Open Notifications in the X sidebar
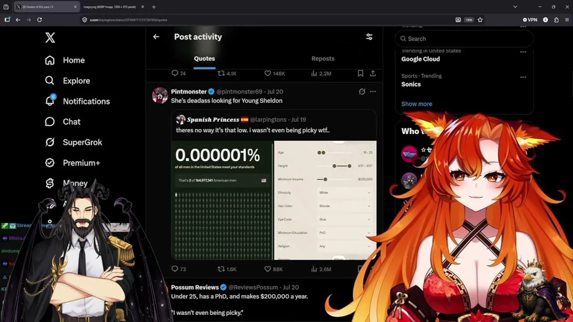573x322 pixels. (77, 102)
